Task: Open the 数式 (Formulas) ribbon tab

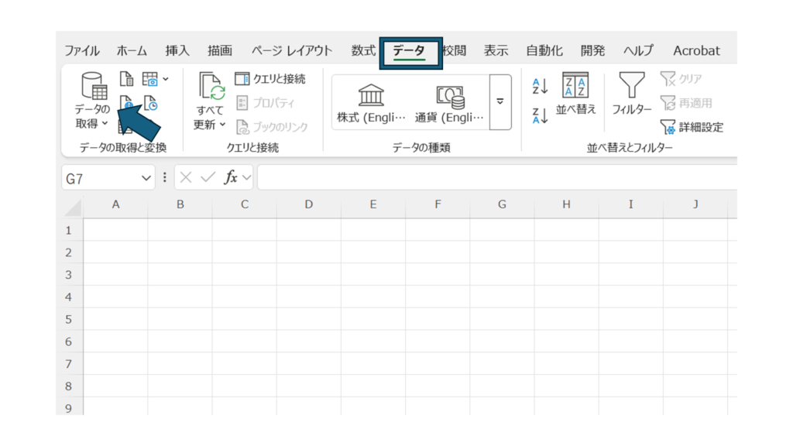Action: [363, 50]
